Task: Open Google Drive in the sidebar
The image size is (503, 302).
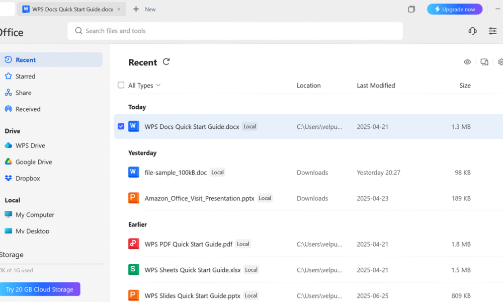Action: [34, 162]
